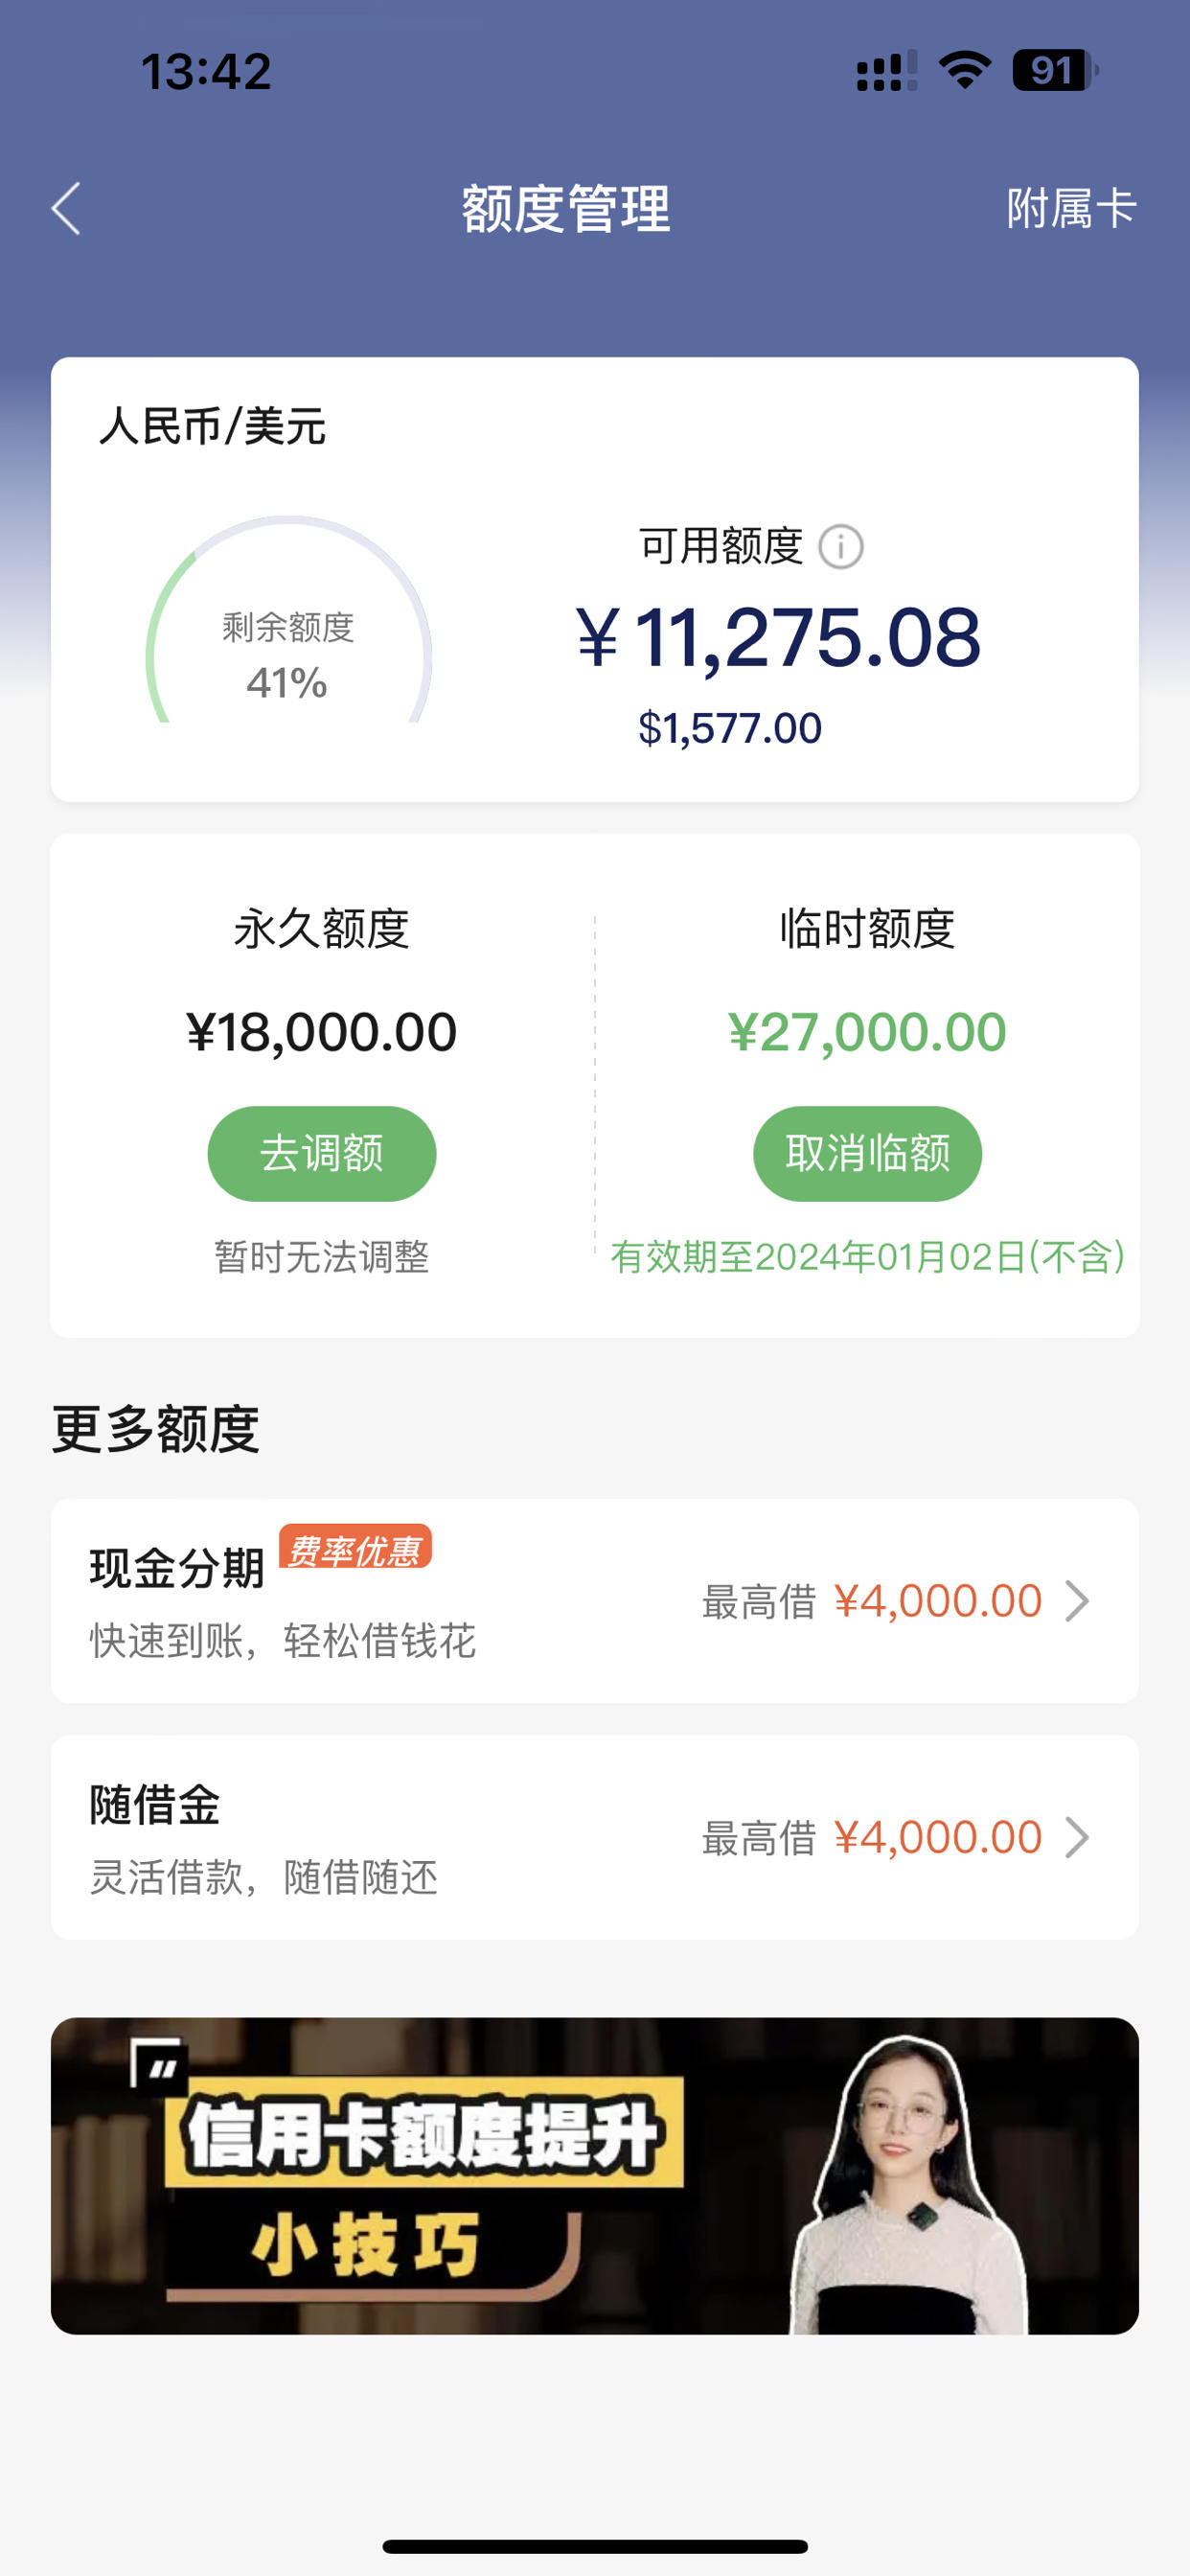Tap the back arrow icon
This screenshot has width=1190, height=2576.
(x=66, y=209)
